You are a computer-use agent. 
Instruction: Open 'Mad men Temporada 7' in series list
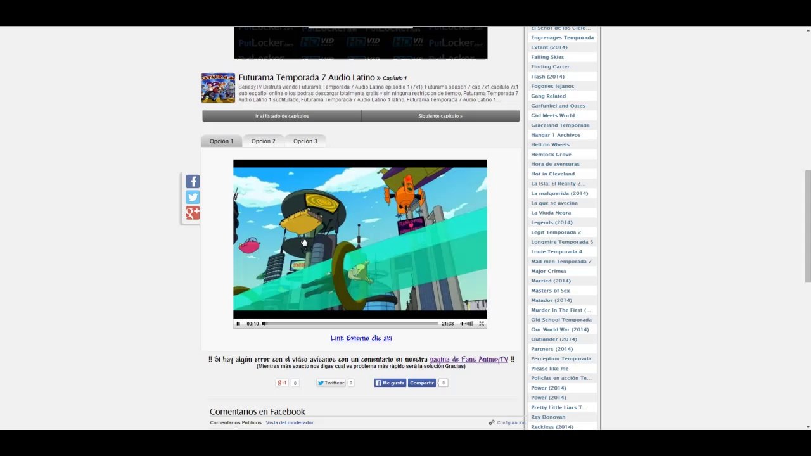[561, 262]
